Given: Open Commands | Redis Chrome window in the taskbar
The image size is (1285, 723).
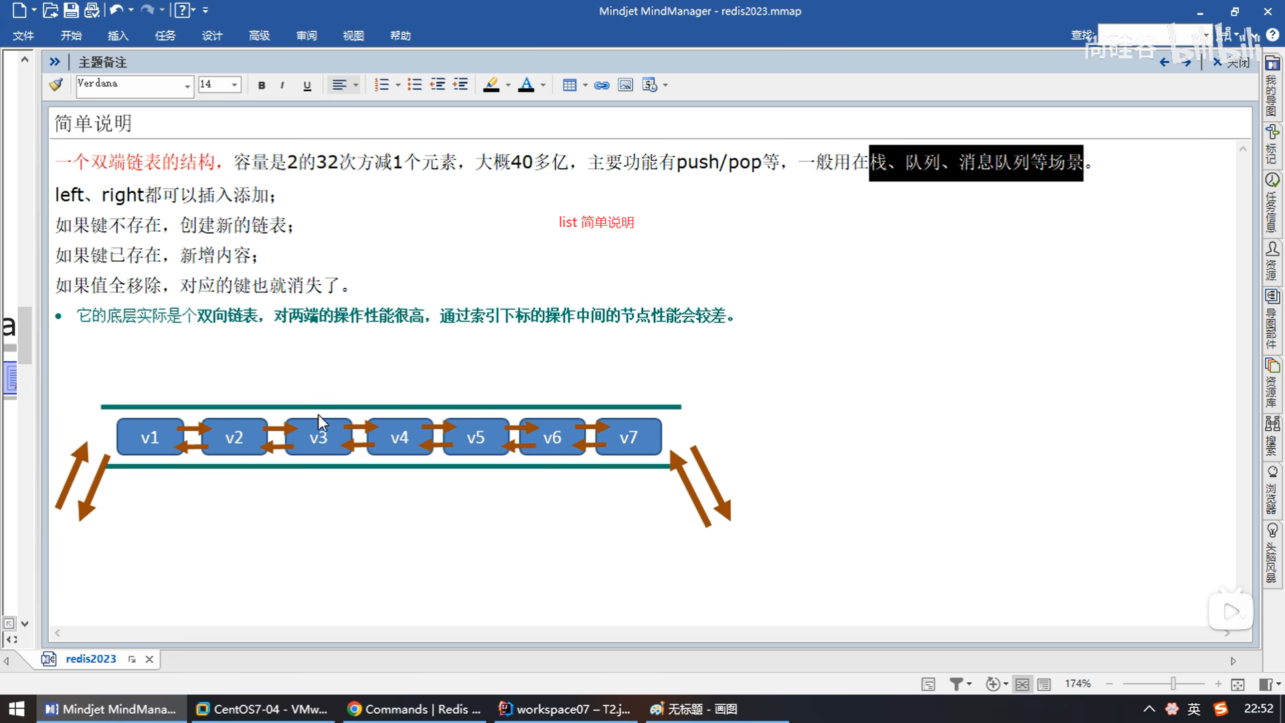Looking at the screenshot, I should tap(415, 709).
